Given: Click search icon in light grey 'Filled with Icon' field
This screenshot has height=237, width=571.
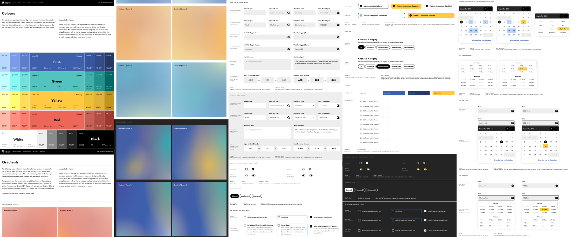Looking at the screenshot, I should click(289, 25).
